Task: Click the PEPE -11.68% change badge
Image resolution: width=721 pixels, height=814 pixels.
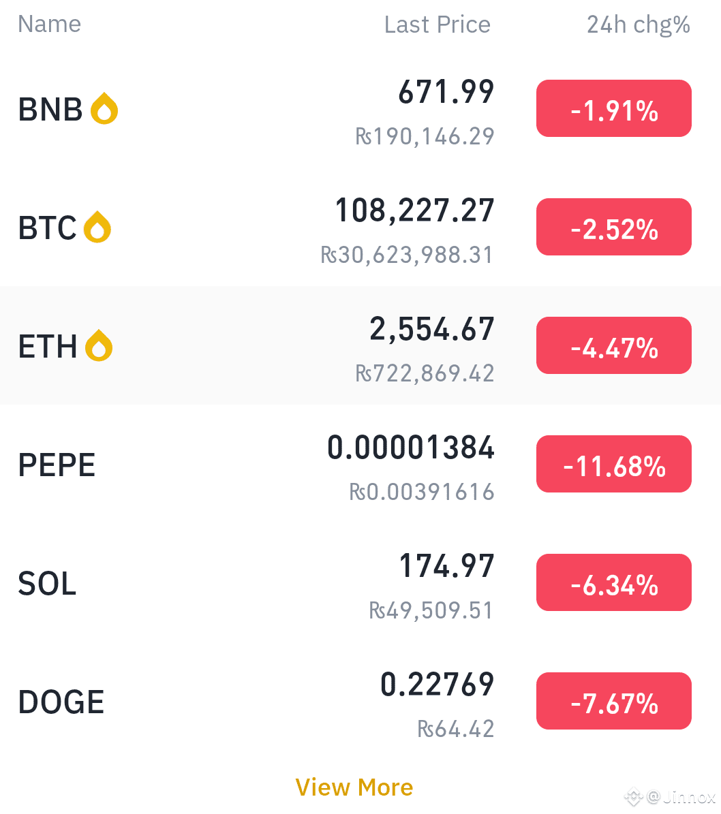Action: tap(613, 464)
